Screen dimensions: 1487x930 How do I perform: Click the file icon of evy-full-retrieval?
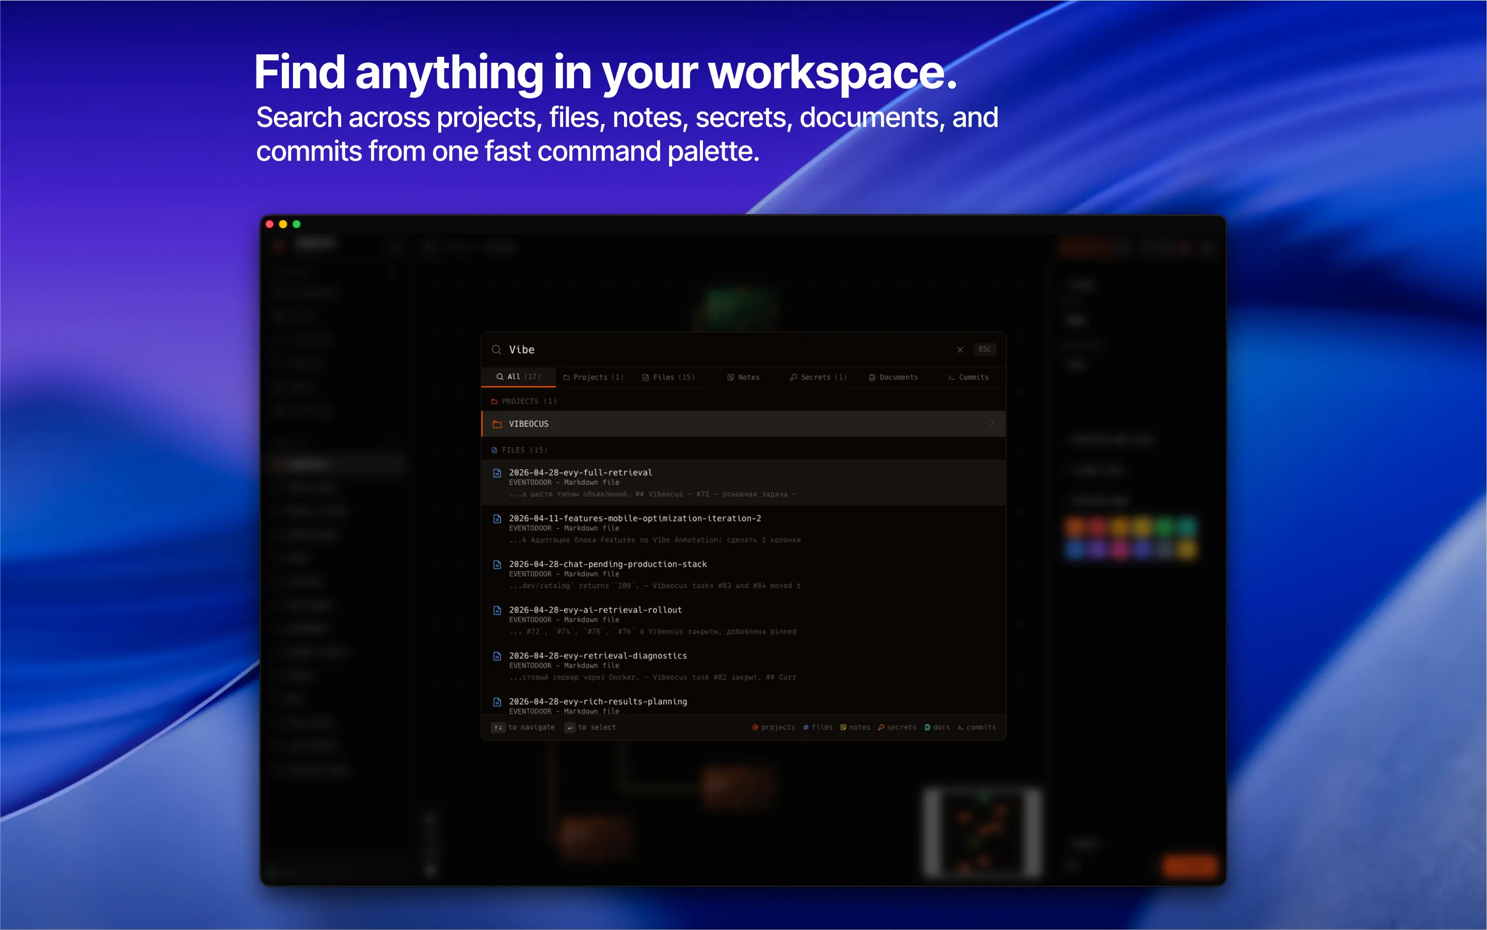[x=497, y=473]
